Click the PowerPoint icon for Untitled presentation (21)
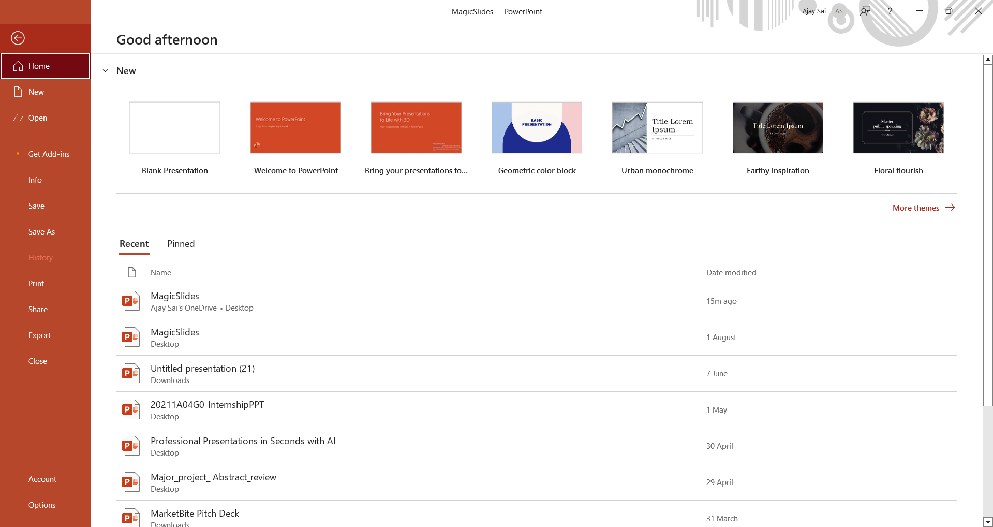Image resolution: width=993 pixels, height=527 pixels. (131, 373)
